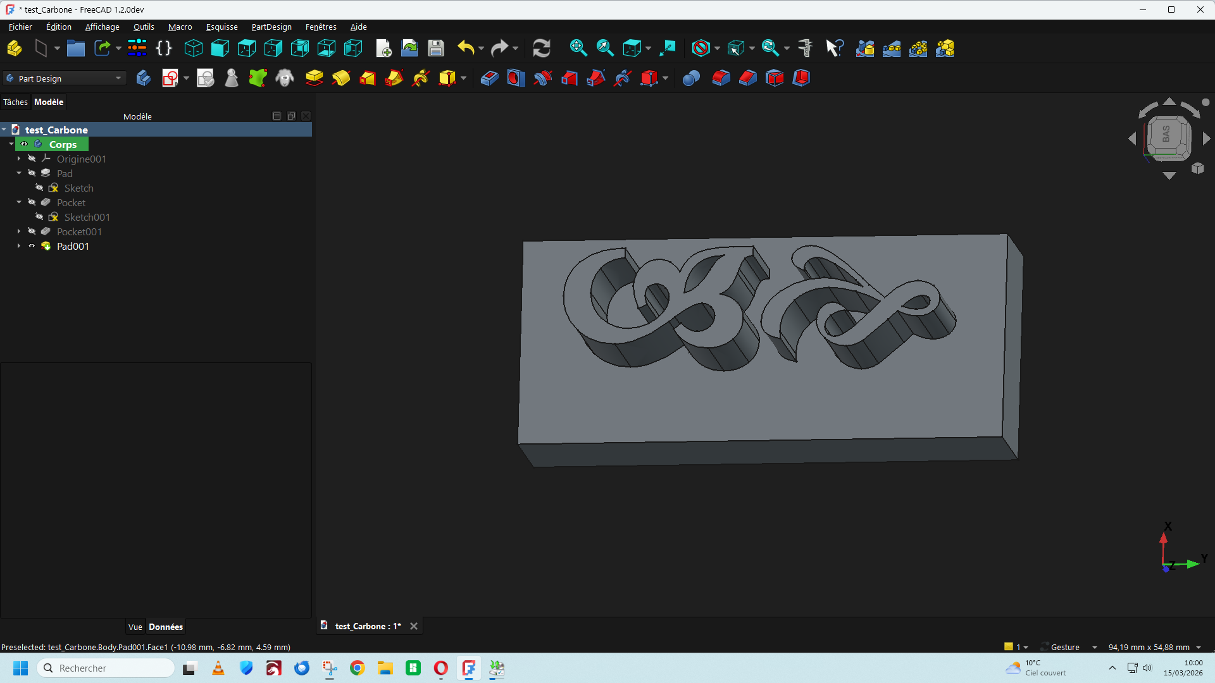Image resolution: width=1215 pixels, height=683 pixels.
Task: Click the Pocket tool icon
Action: click(489, 78)
